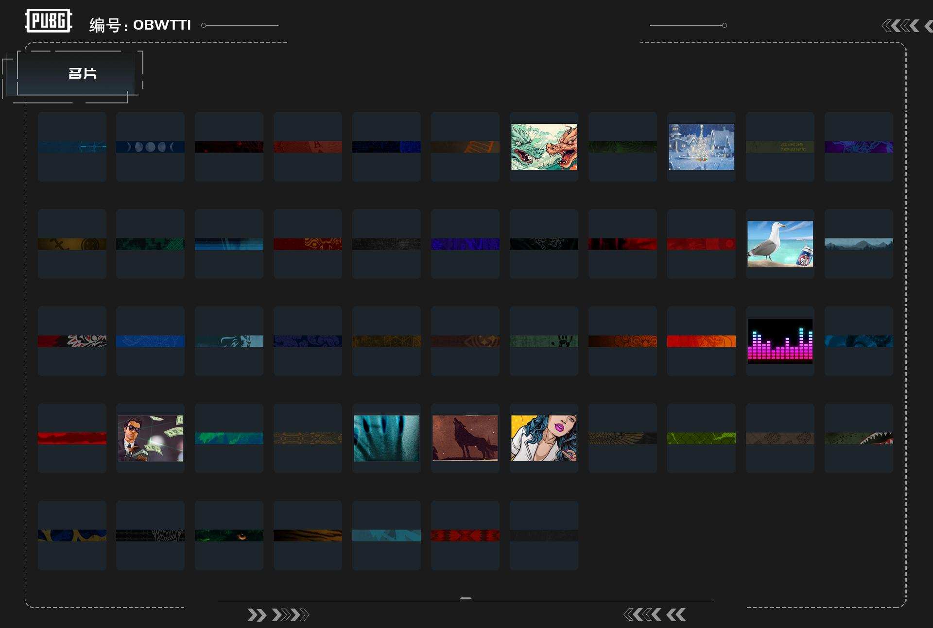Select the howling wolf nameplate
The width and height of the screenshot is (933, 628).
[465, 438]
